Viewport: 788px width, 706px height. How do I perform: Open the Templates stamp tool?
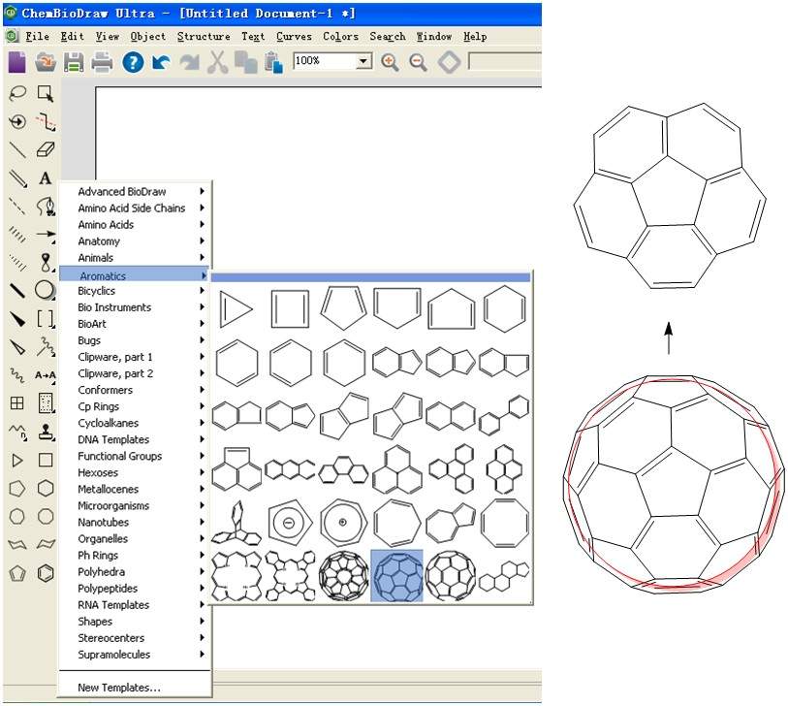[46, 431]
